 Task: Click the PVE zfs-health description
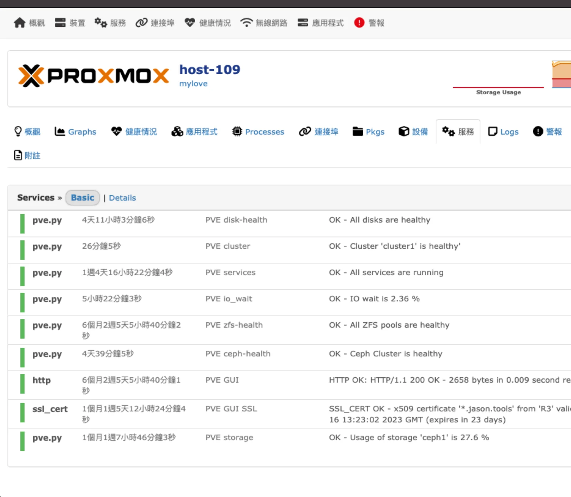click(x=234, y=325)
